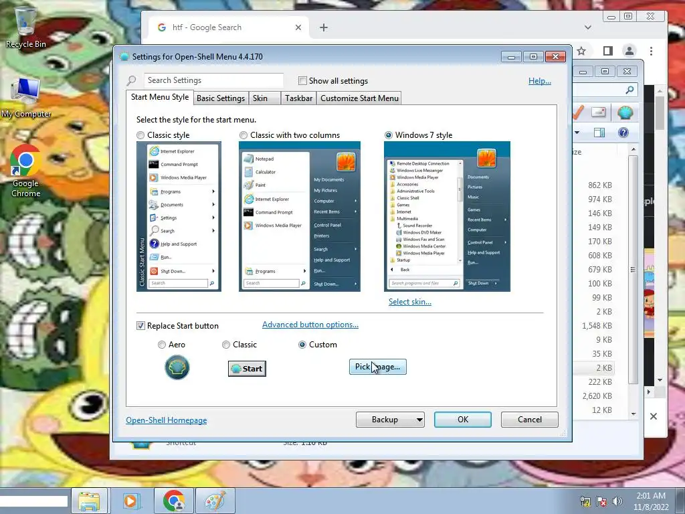Click the flag notification tray icon

coord(601,501)
